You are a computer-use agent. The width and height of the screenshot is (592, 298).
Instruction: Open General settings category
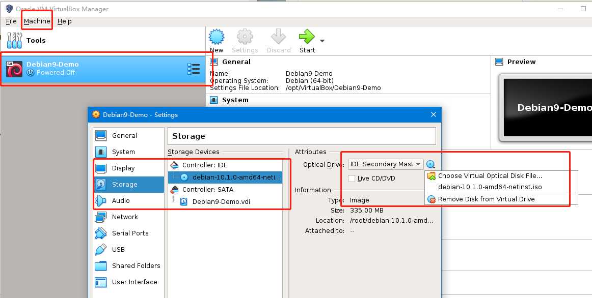click(128, 136)
